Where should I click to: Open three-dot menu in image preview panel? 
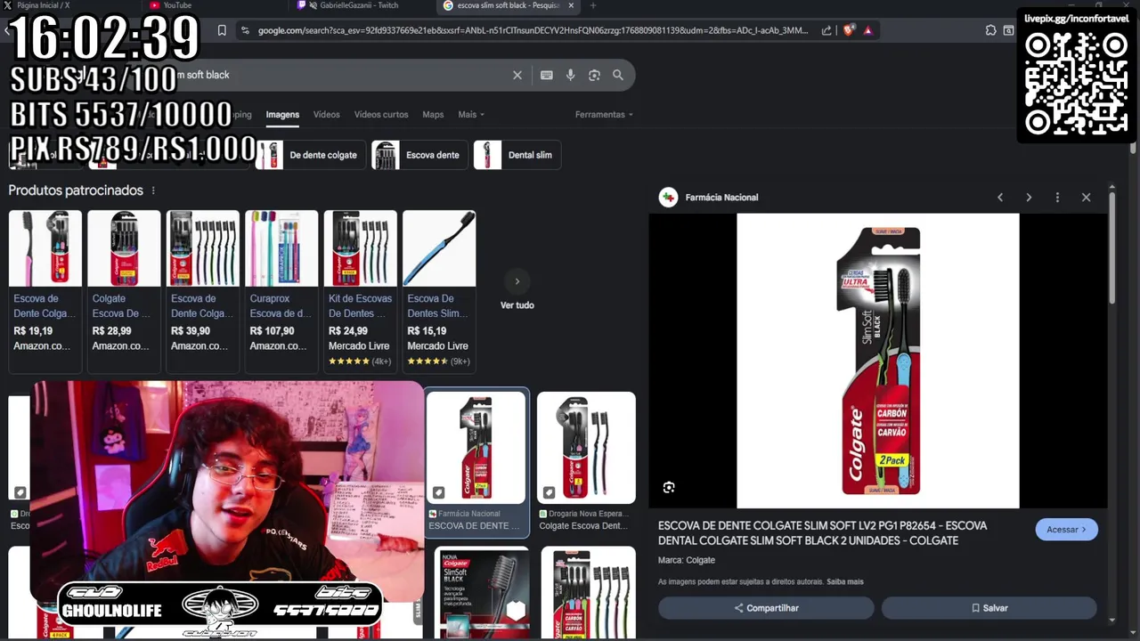point(1057,198)
